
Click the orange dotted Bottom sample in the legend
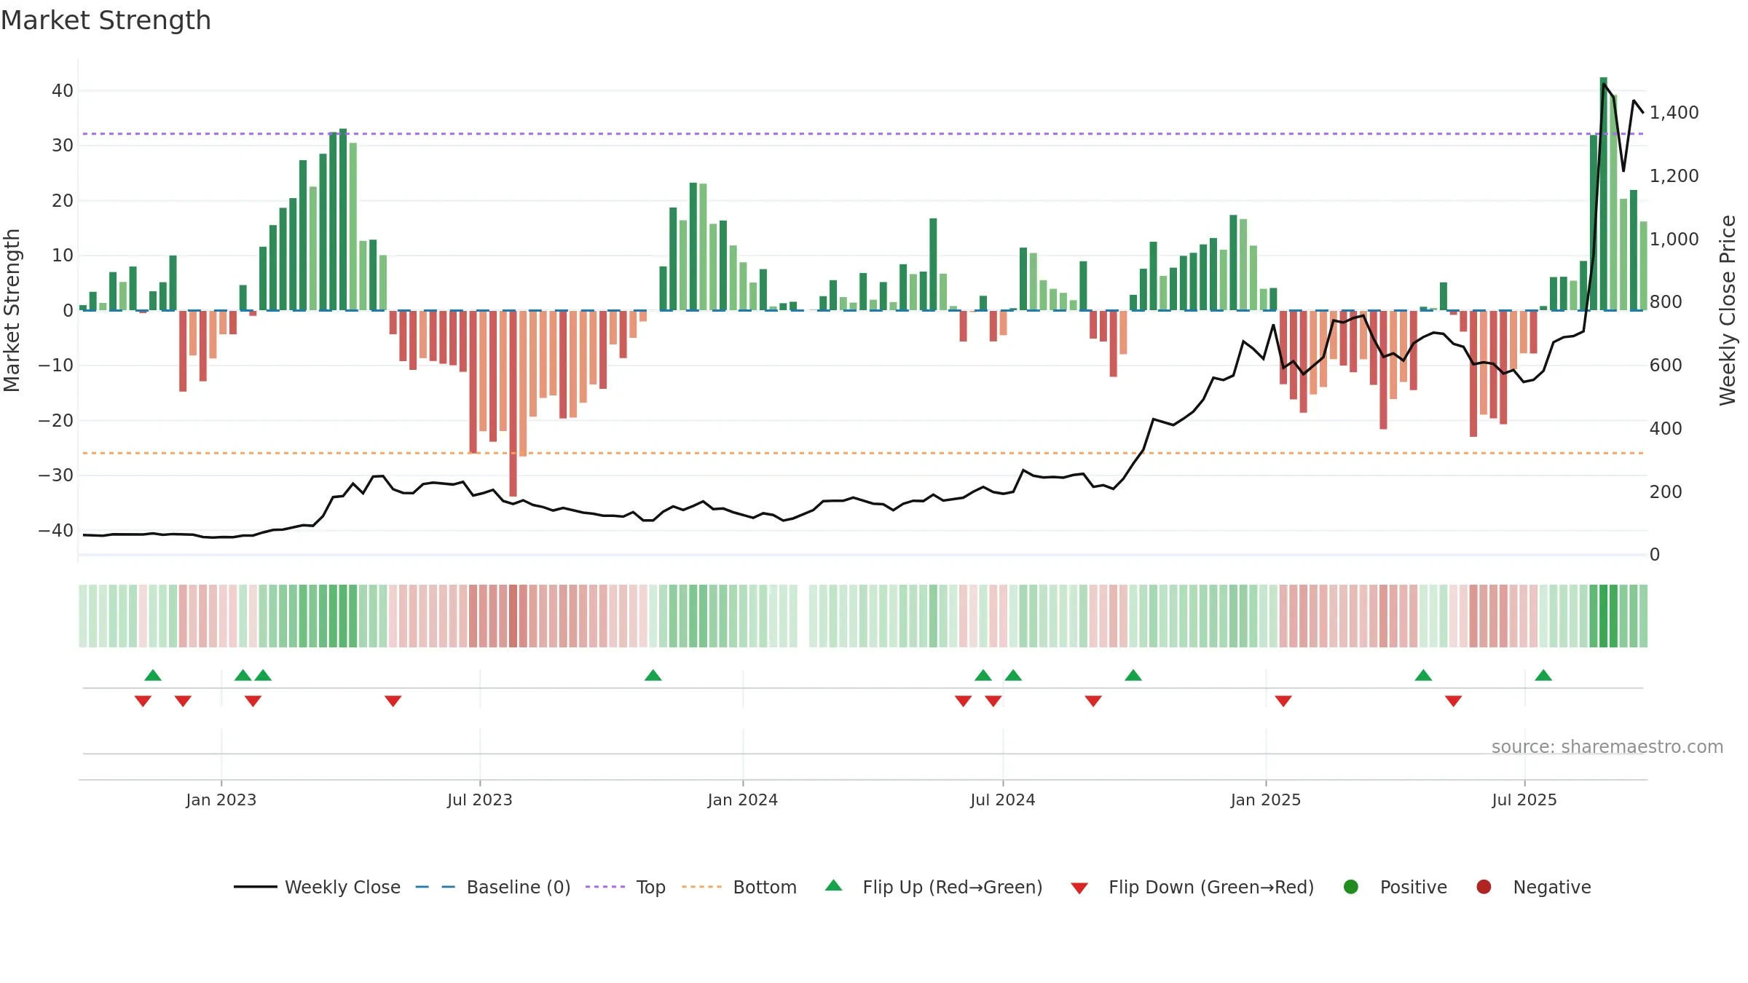coord(701,887)
